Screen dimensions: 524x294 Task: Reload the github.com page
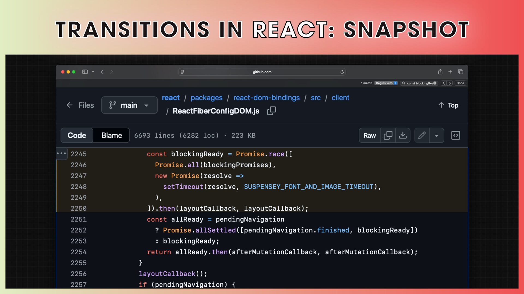coord(342,72)
